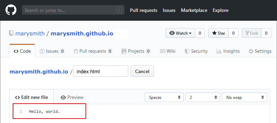
Task: Click the shield icon on Security tab
Action: (187, 51)
